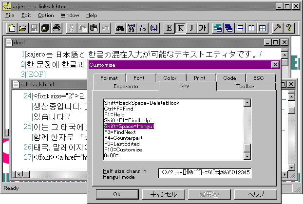Viewport: 303px width, 204px height.
Task: Open the Edit menu
Action: click(x=26, y=15)
